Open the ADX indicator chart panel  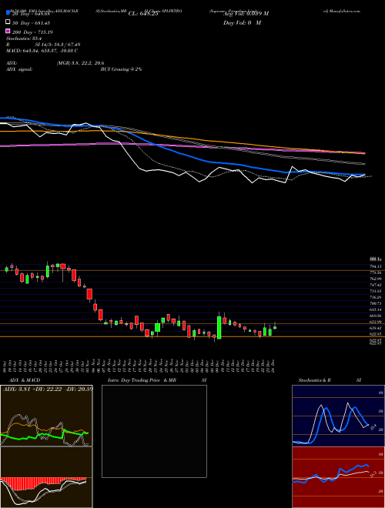tap(46, 416)
